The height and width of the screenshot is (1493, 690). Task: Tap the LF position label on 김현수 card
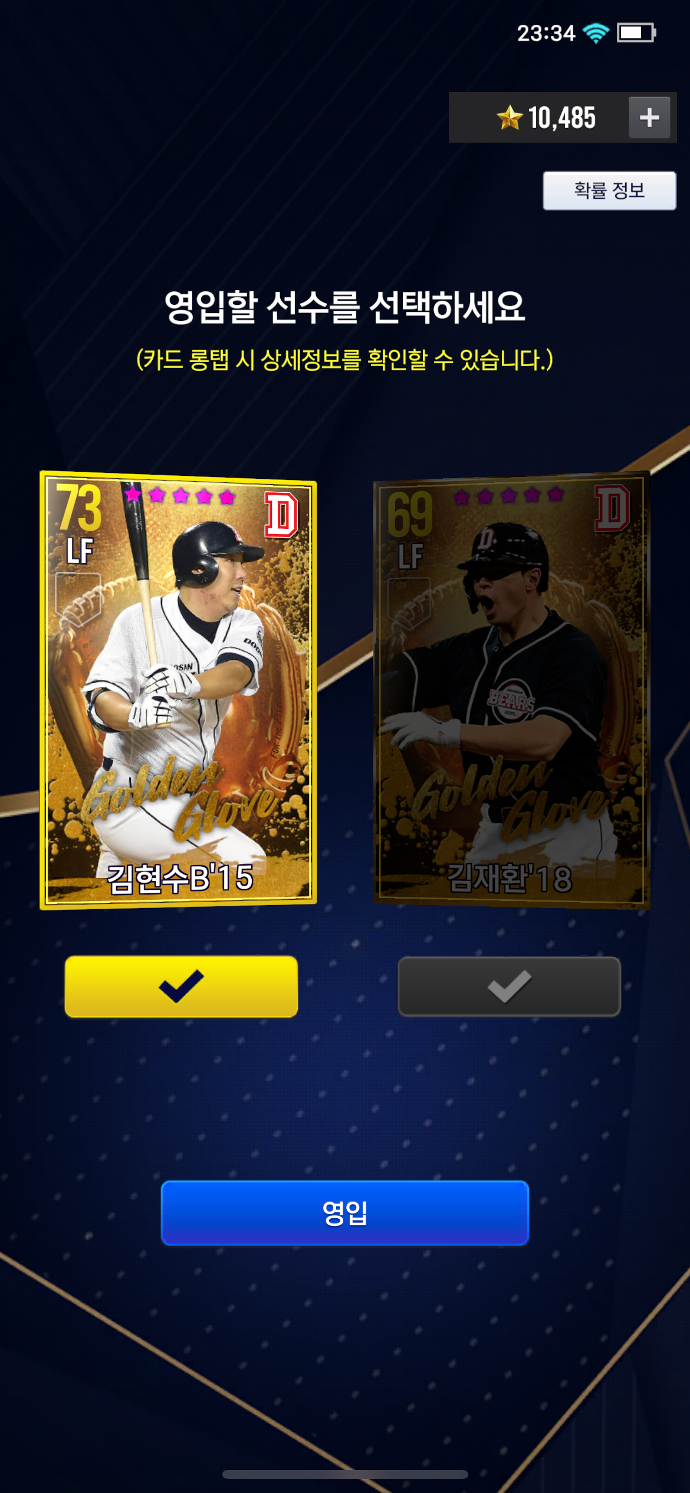pyautogui.click(x=80, y=551)
